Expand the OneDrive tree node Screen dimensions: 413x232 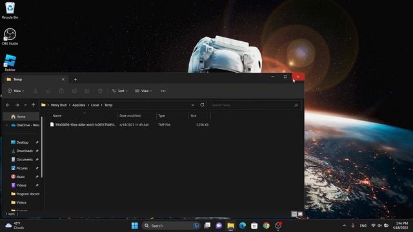click(x=7, y=125)
